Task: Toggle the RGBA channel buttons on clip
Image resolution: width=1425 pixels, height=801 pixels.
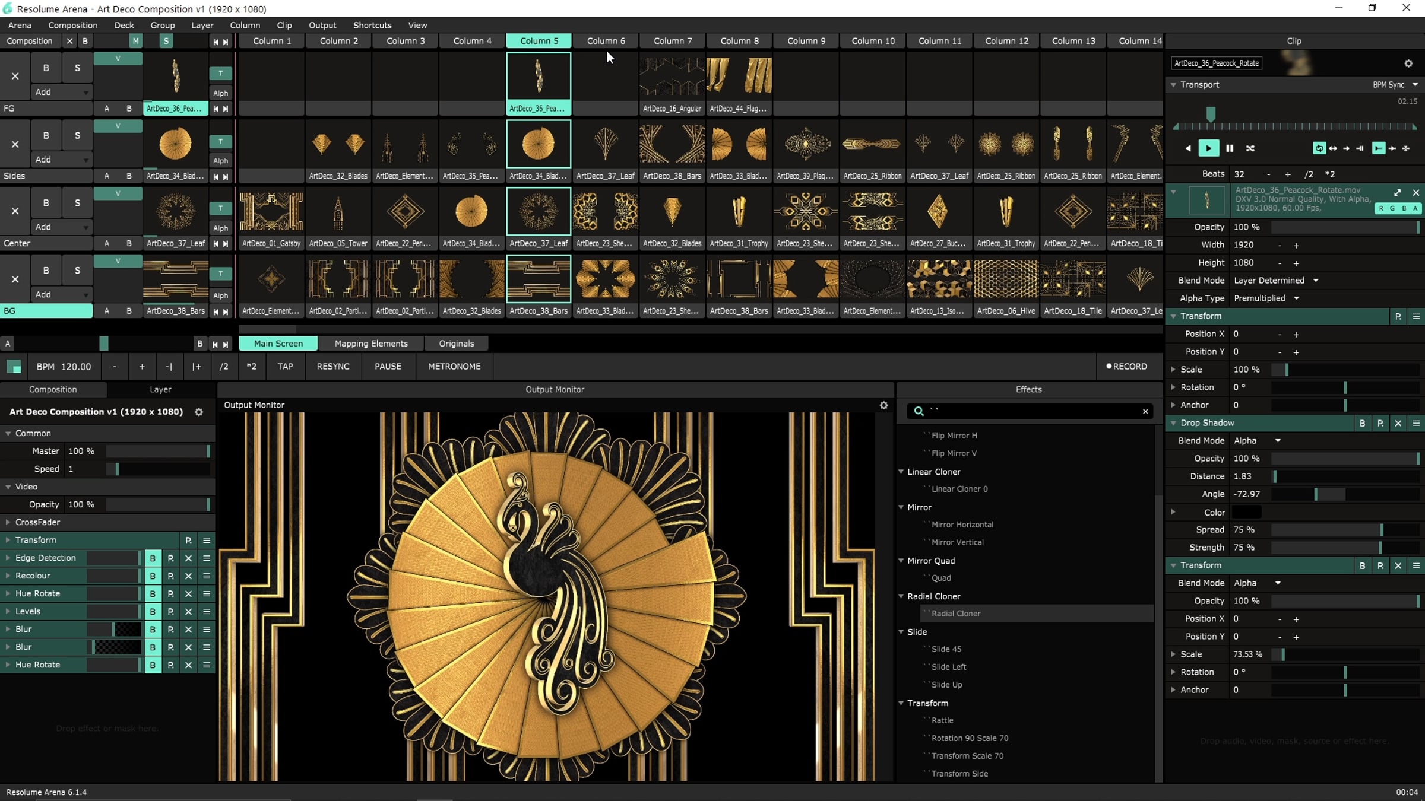Action: tap(1398, 208)
